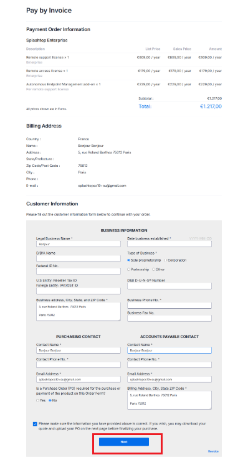Viewport: 248px width, 470px height.
Task: Click the Subtotal amount €1.217,00
Action: pos(214,98)
